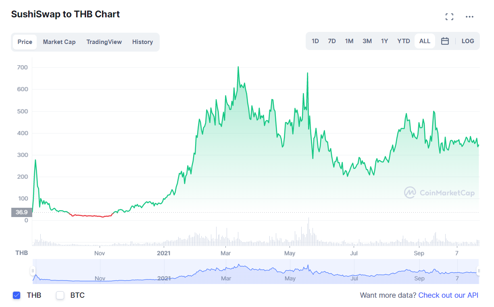Uncheck the THB currency checkbox

click(17, 295)
